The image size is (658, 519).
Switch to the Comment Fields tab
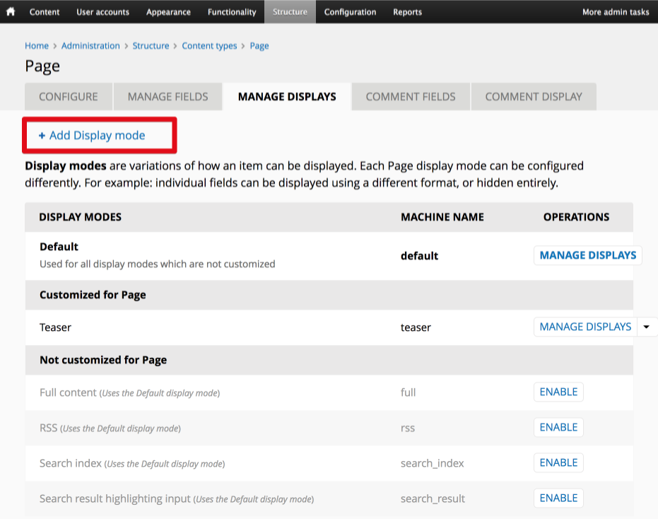410,96
